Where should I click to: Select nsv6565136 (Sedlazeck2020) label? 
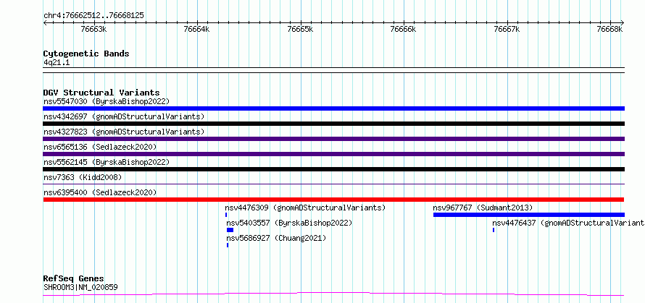(x=100, y=147)
